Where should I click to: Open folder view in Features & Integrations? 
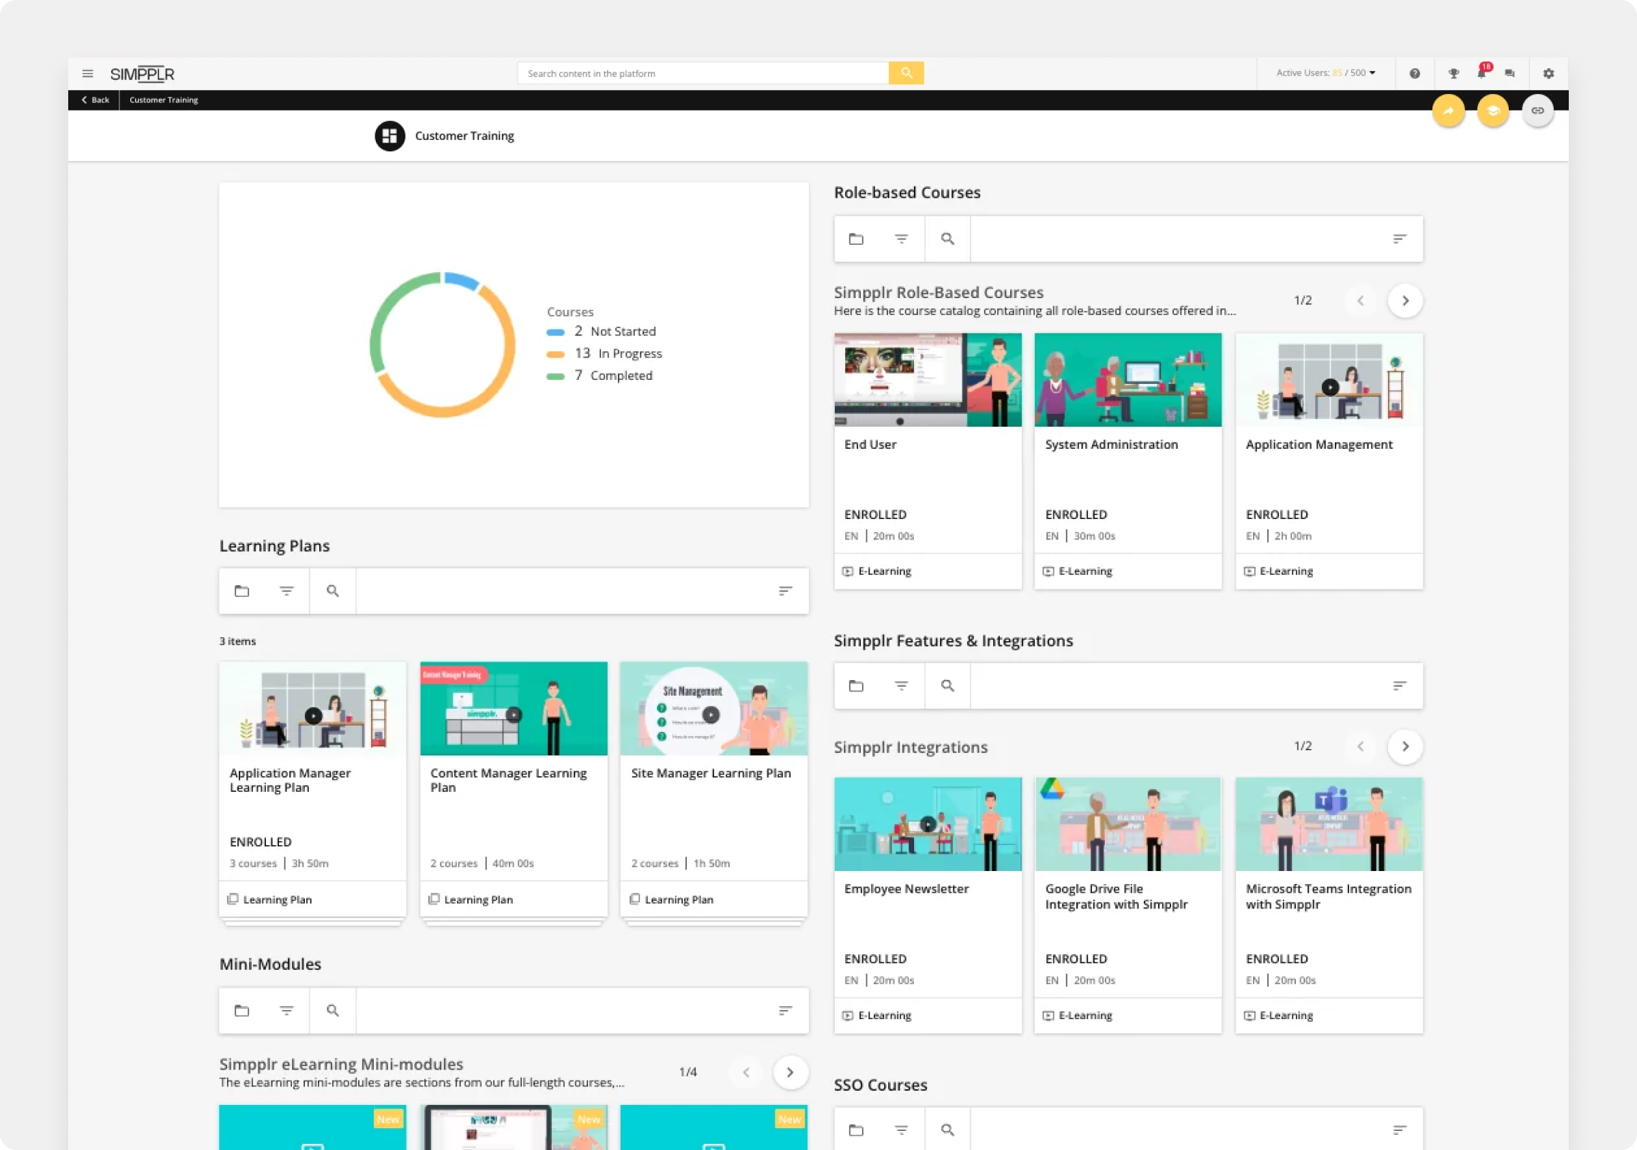856,686
